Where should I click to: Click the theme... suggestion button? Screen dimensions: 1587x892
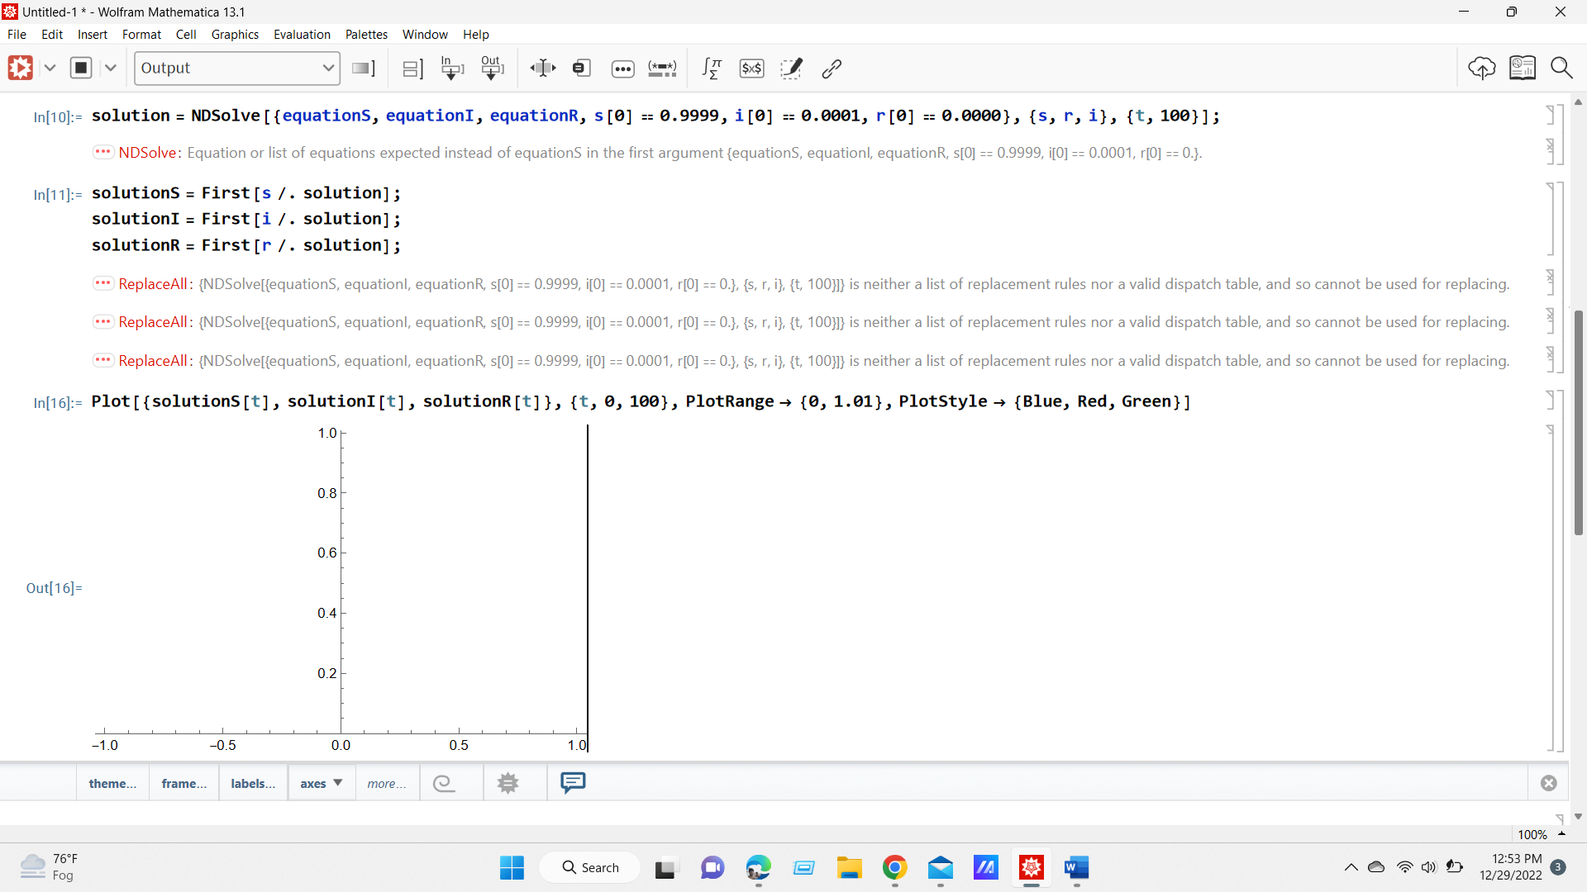112,783
